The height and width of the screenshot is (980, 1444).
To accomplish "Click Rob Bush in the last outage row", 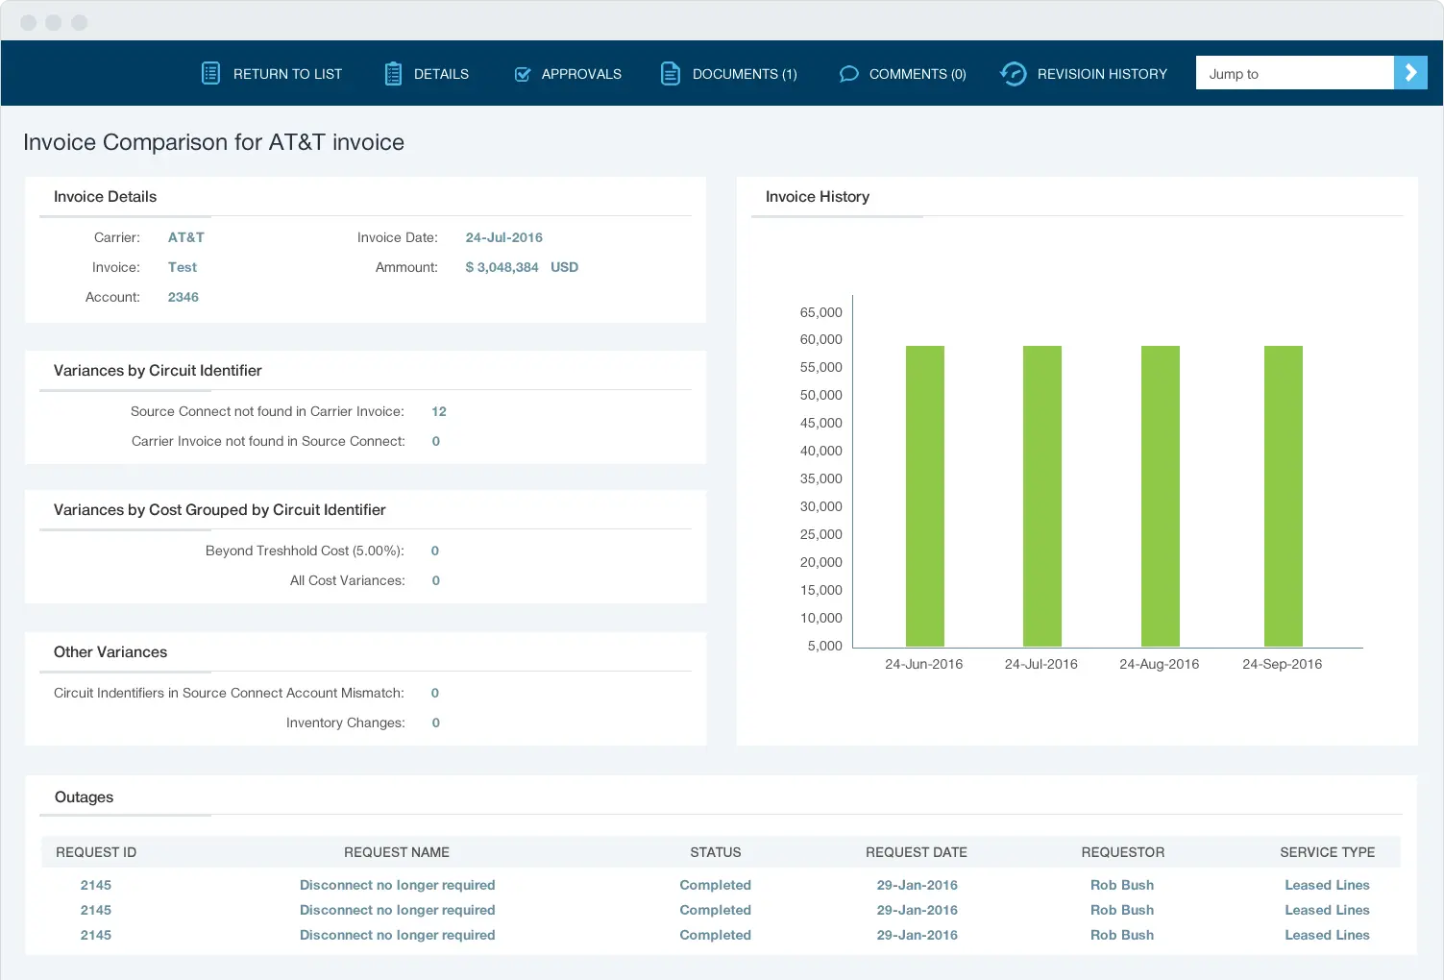I will [x=1121, y=935].
